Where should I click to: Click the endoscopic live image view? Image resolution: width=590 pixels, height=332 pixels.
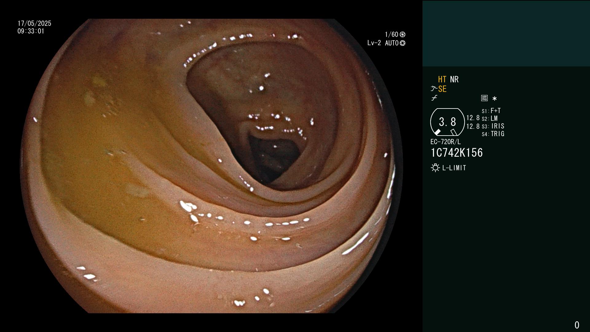tap(211, 166)
